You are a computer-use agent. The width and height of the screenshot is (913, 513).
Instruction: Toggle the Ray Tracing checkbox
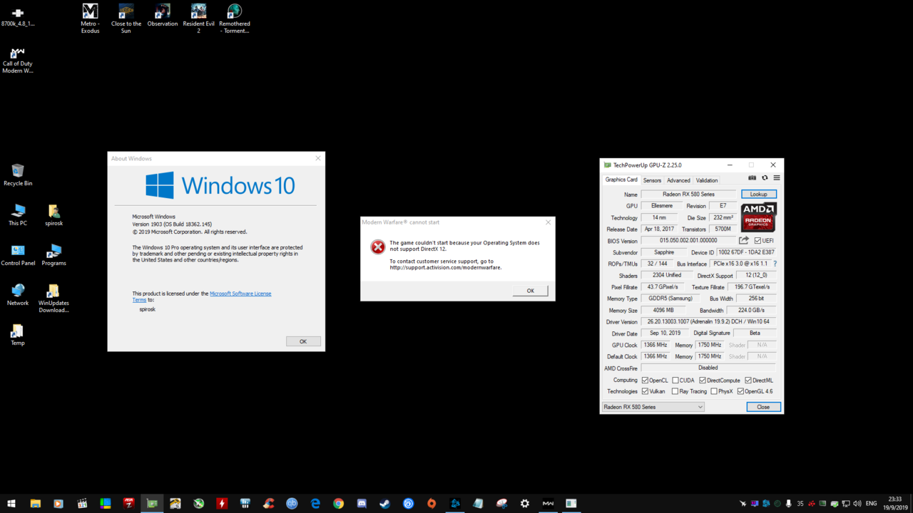click(x=675, y=391)
